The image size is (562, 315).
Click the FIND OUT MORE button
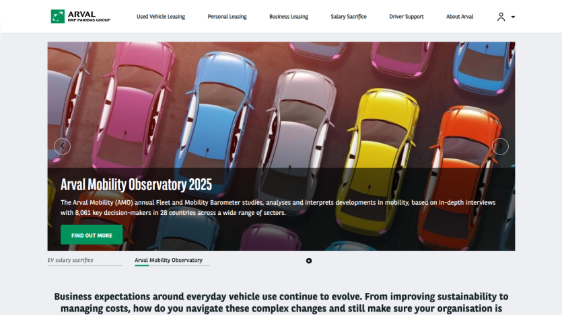92,235
